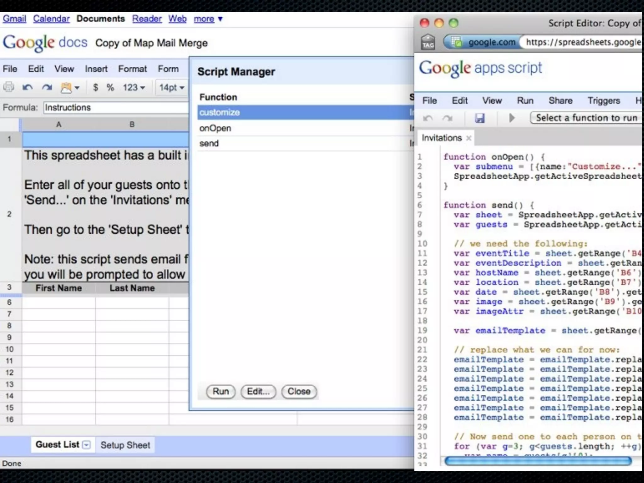This screenshot has width=644, height=483.
Task: Click the print icon in spreadsheet toolbar
Action: [9, 87]
